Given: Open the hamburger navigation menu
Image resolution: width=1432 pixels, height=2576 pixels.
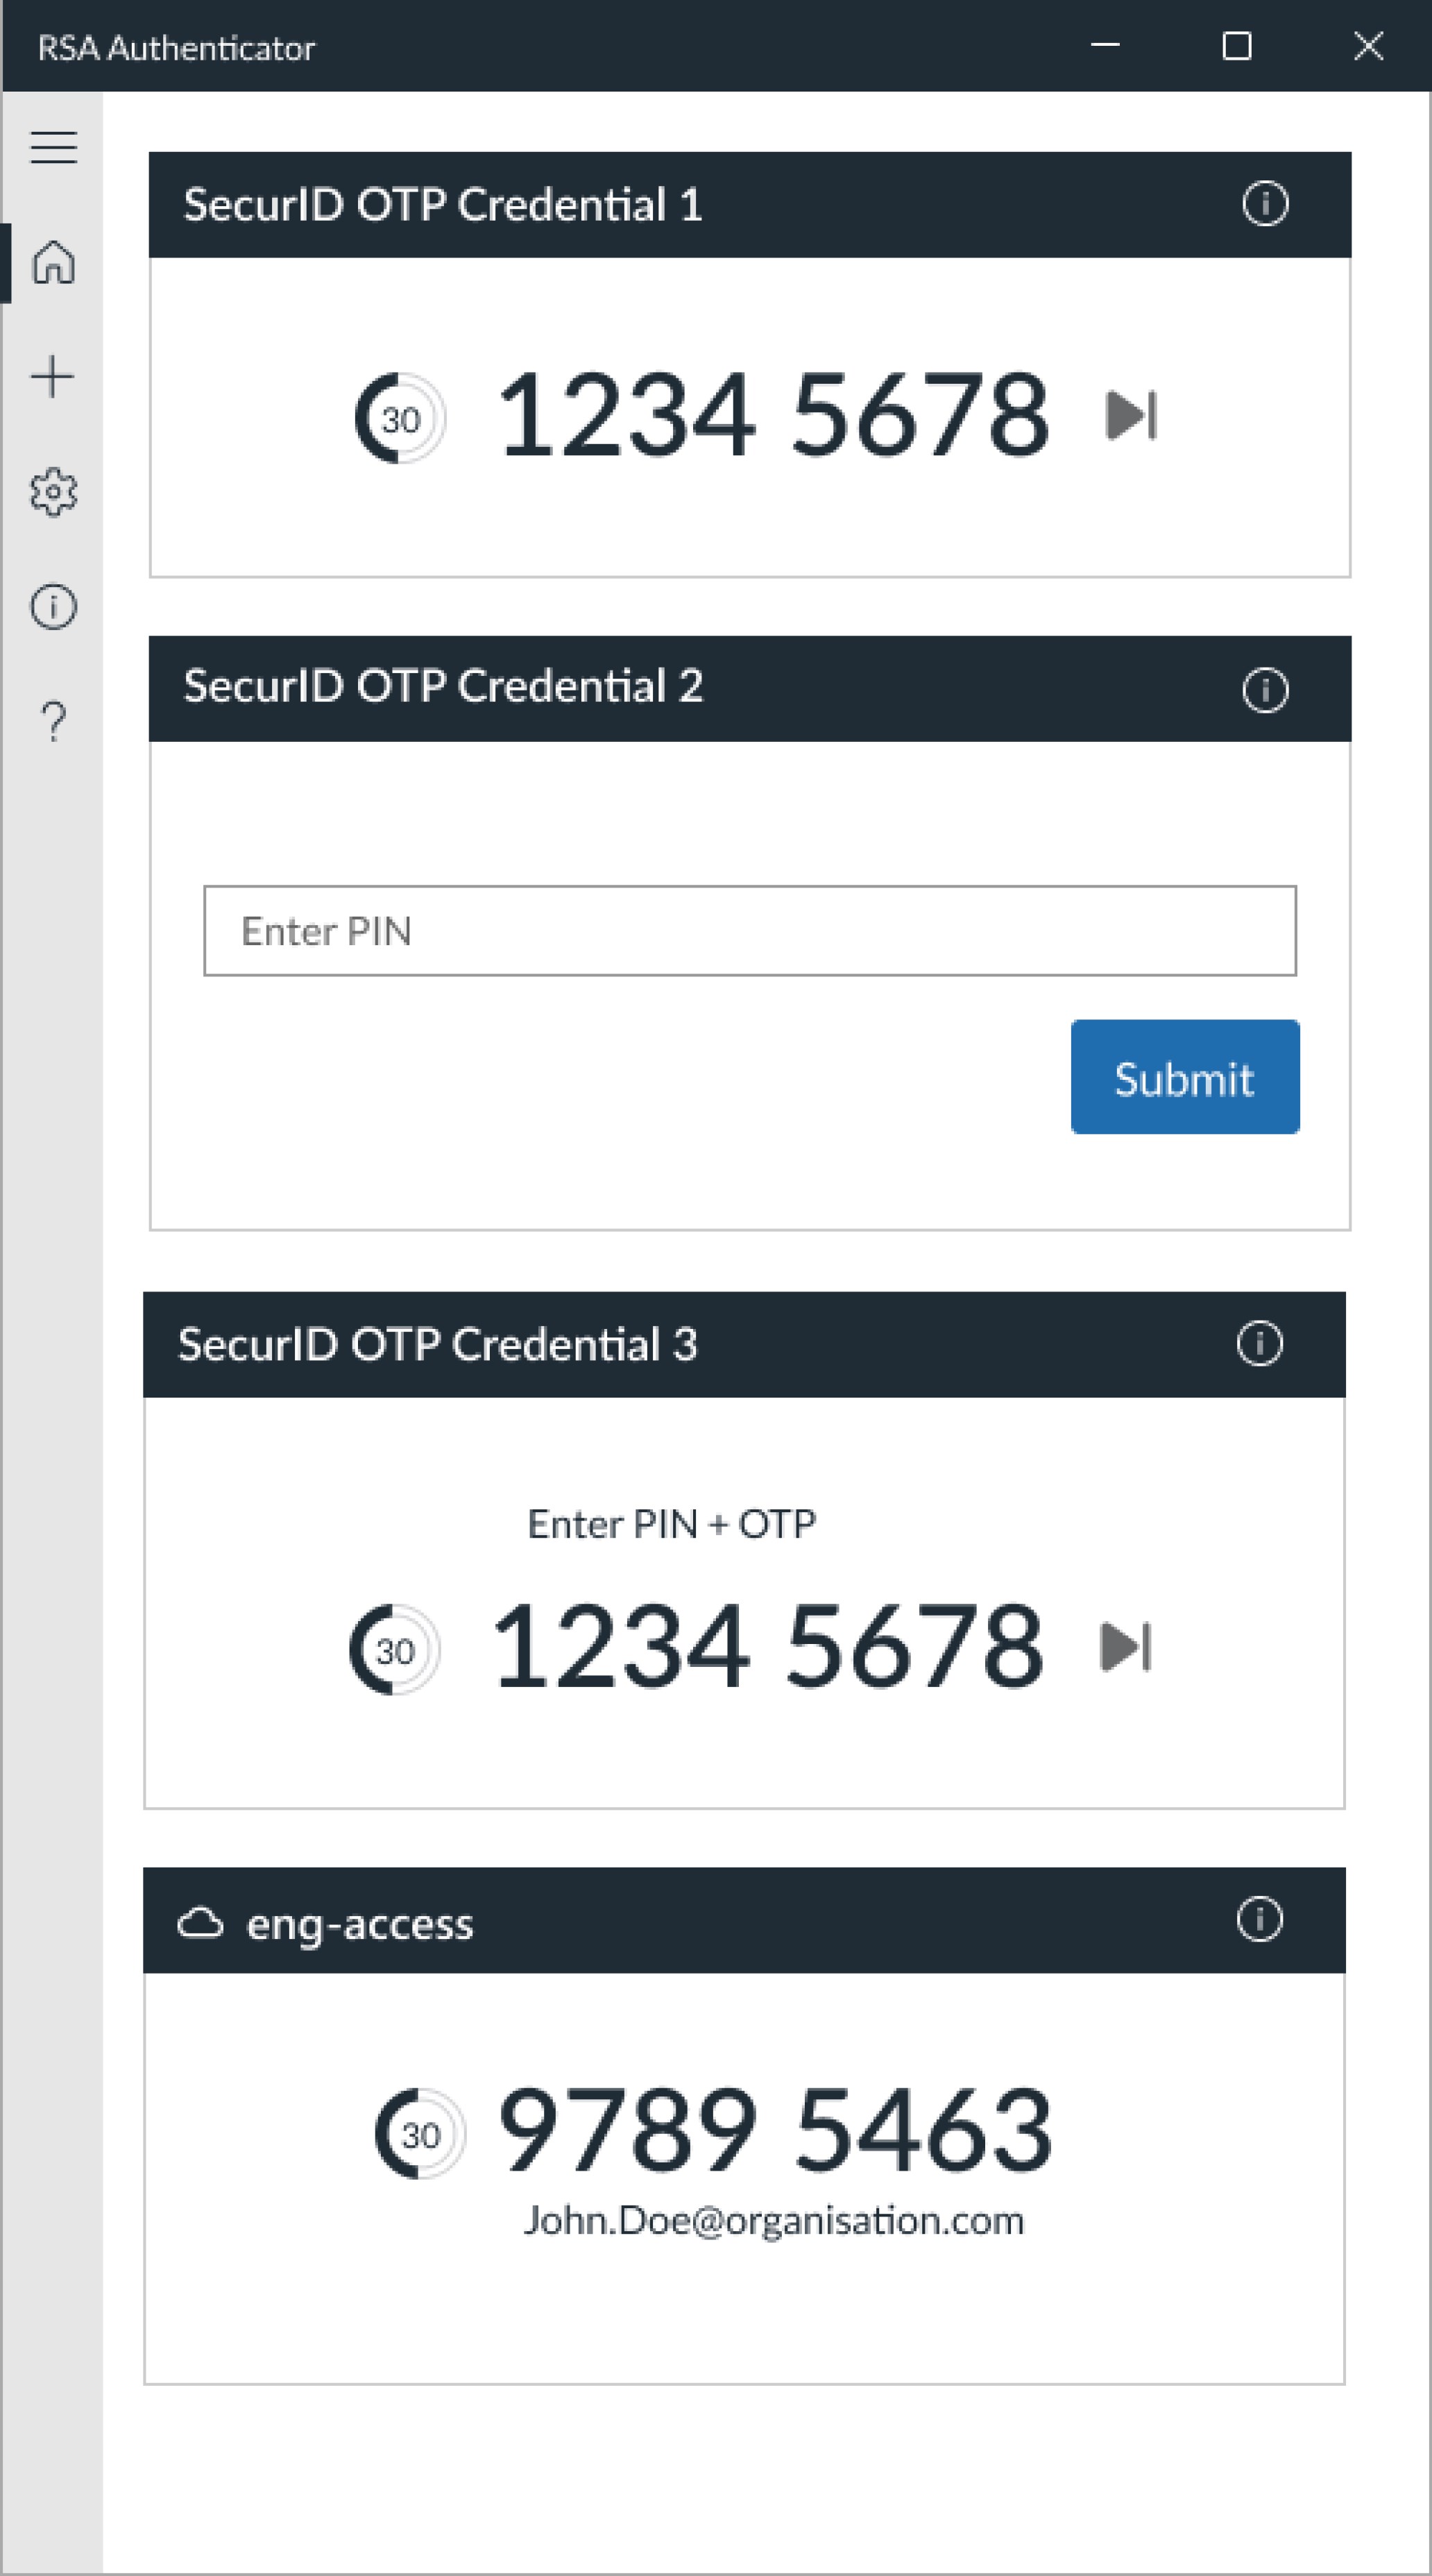Looking at the screenshot, I should pos(53,147).
